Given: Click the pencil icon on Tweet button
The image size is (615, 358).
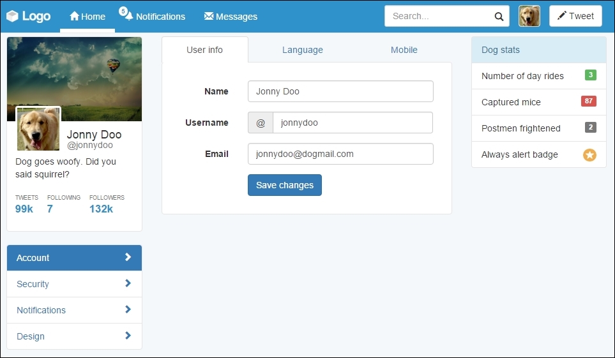Looking at the screenshot, I should [x=561, y=15].
